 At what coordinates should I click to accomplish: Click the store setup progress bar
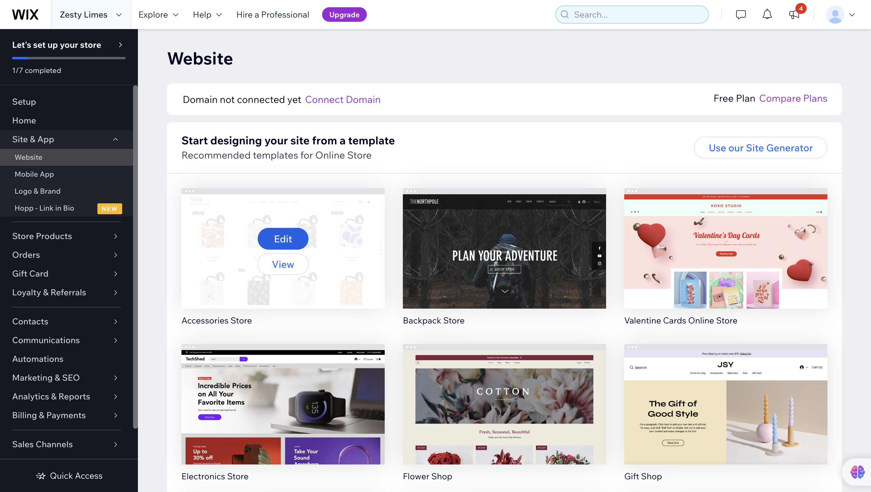coord(69,58)
